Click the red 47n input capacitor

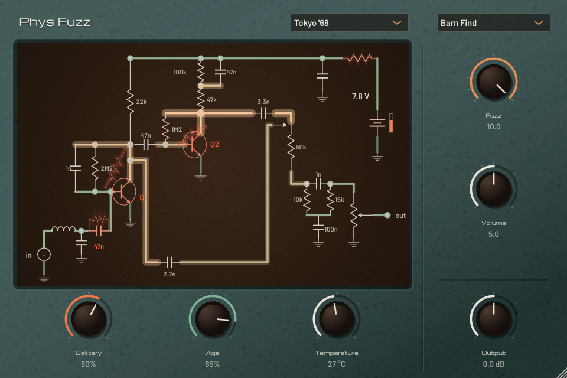99,230
